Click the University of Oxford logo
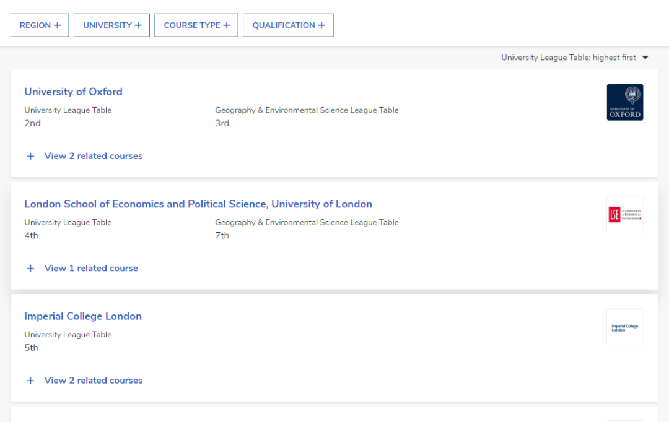 625,102
